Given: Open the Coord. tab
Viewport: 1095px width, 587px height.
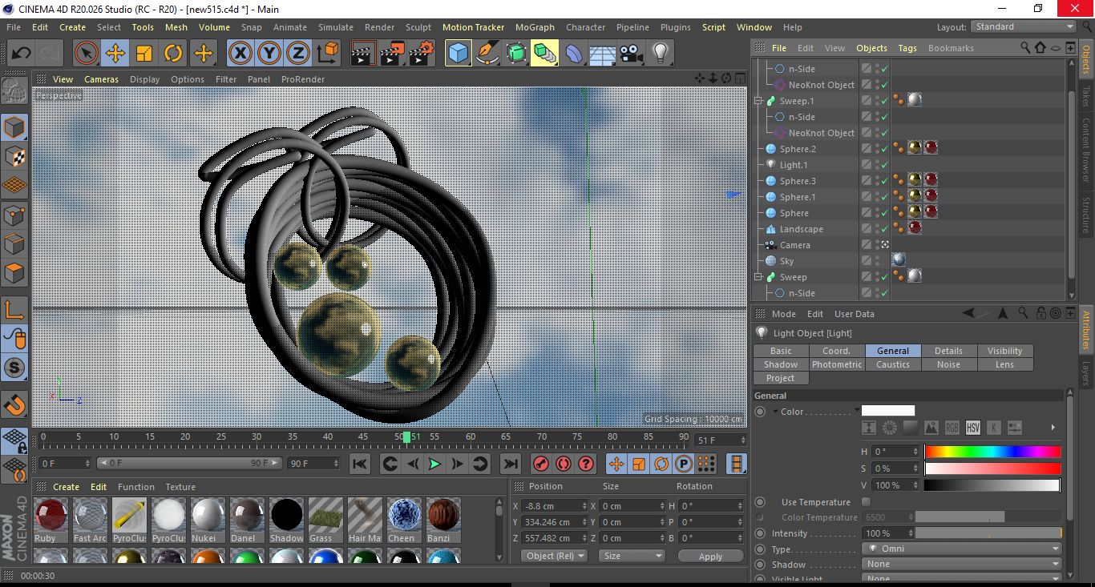Looking at the screenshot, I should tap(836, 351).
